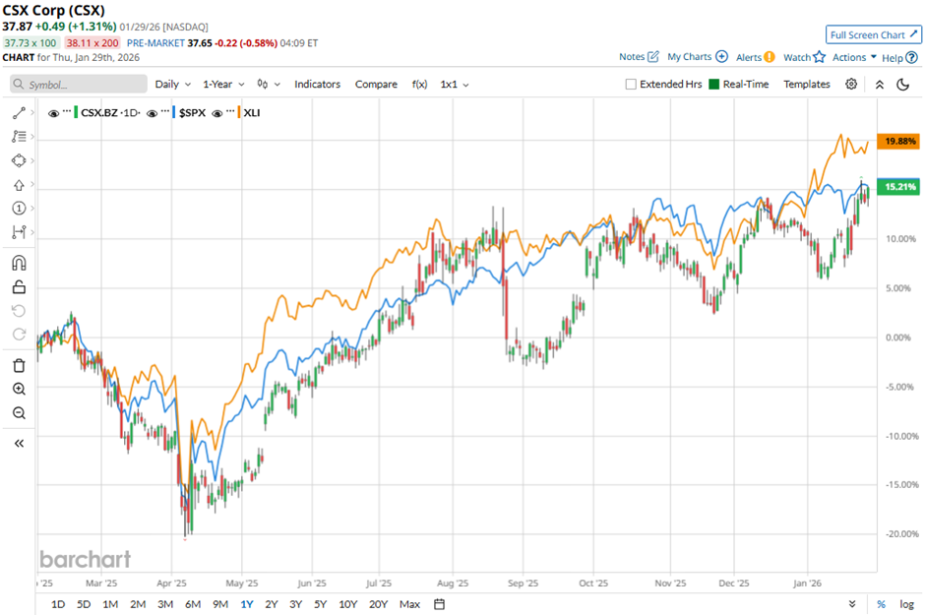The width and height of the screenshot is (925, 615).
Task: Switch the axis to log scale
Action: click(906, 604)
